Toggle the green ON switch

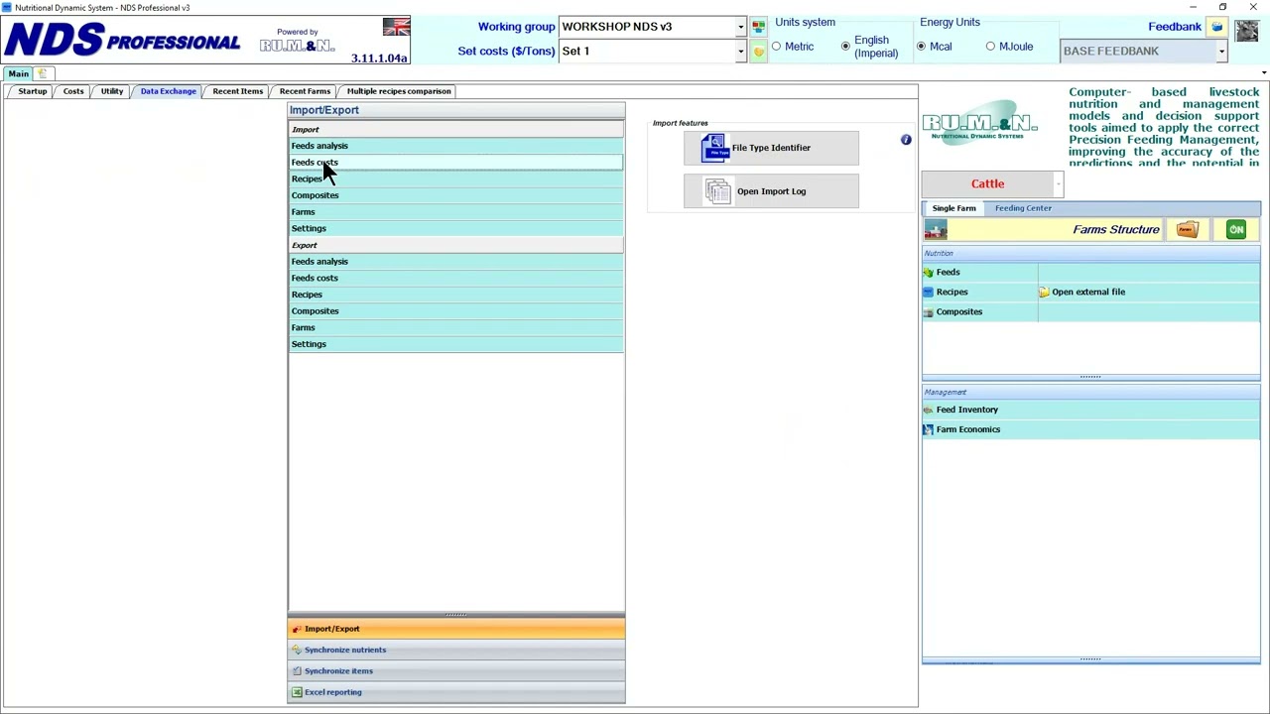pyautogui.click(x=1236, y=230)
